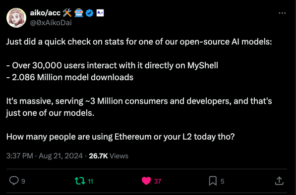Click the affiliate badge beside verified checkmark
Viewport: 296px width, 195px height.
point(100,13)
